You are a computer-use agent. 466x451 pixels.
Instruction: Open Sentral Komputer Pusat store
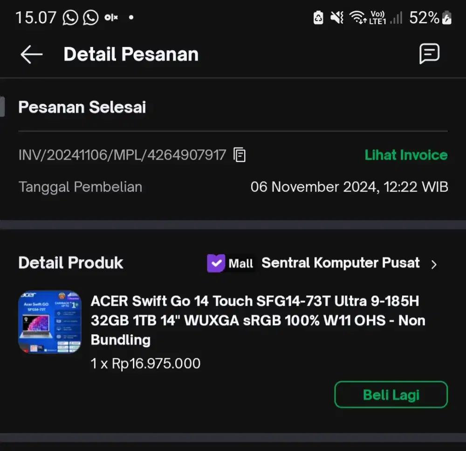pyautogui.click(x=340, y=263)
